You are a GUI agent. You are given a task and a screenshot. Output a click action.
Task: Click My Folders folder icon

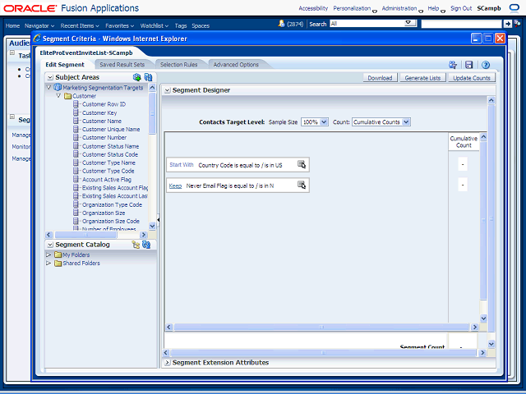tap(58, 255)
